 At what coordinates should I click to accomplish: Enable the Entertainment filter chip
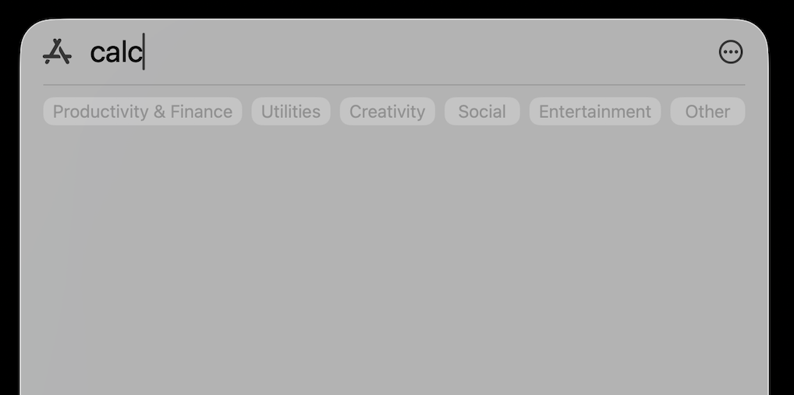[x=595, y=112]
